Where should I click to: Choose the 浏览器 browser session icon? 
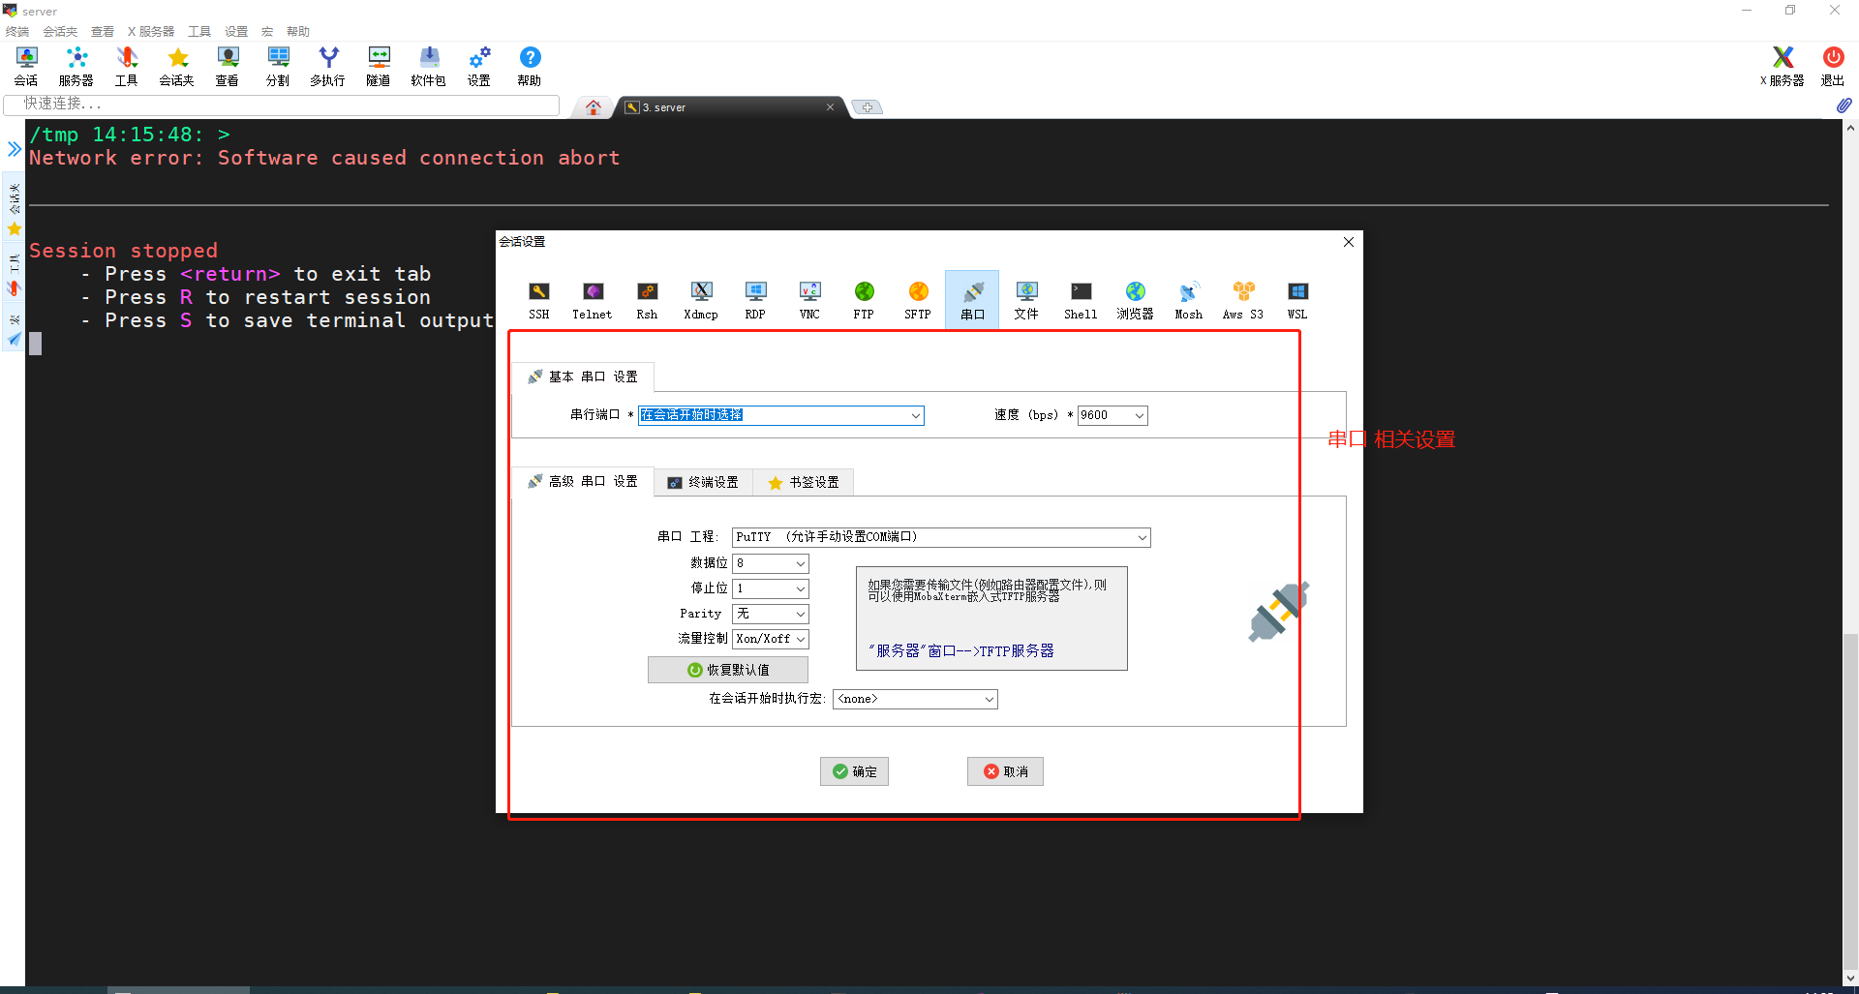[x=1135, y=300]
